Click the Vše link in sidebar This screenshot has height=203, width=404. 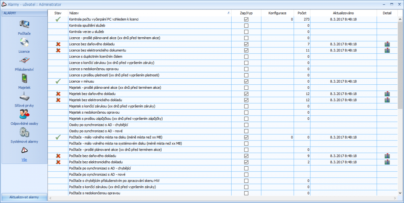click(24, 160)
